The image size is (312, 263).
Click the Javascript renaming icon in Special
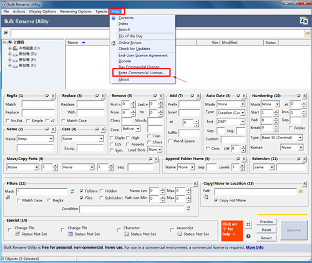pyautogui.click(x=179, y=234)
